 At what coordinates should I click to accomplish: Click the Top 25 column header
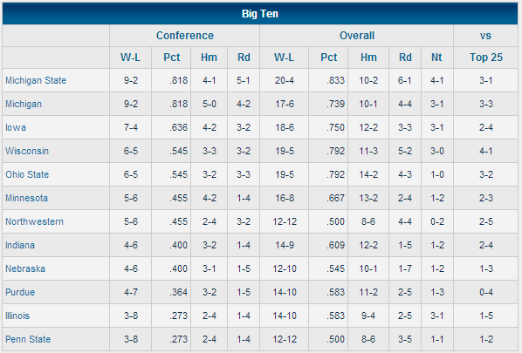(x=486, y=58)
